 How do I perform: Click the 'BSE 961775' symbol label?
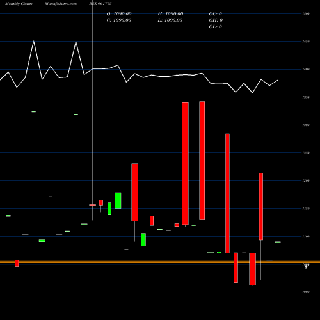pyautogui.click(x=100, y=4)
